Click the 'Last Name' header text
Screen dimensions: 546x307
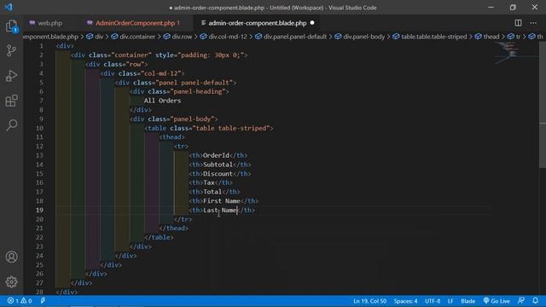[220, 210]
